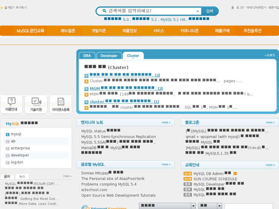
Task: Click the new badge after MySQL DB Admin
Action: [235, 173]
